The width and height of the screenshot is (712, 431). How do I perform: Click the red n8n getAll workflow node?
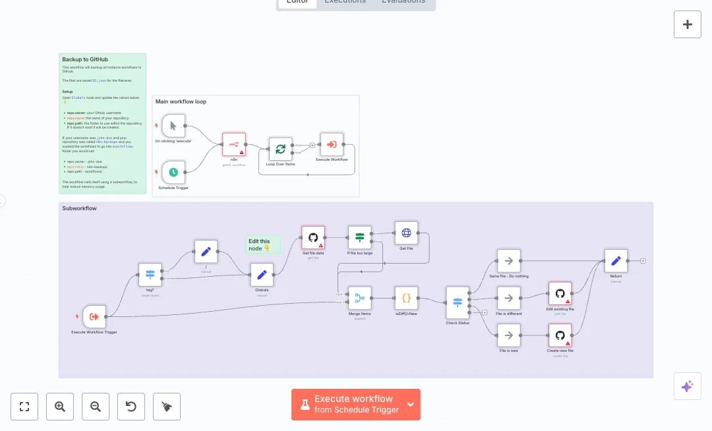[233, 144]
